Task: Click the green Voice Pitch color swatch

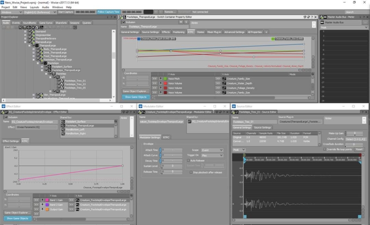Action: (165, 79)
